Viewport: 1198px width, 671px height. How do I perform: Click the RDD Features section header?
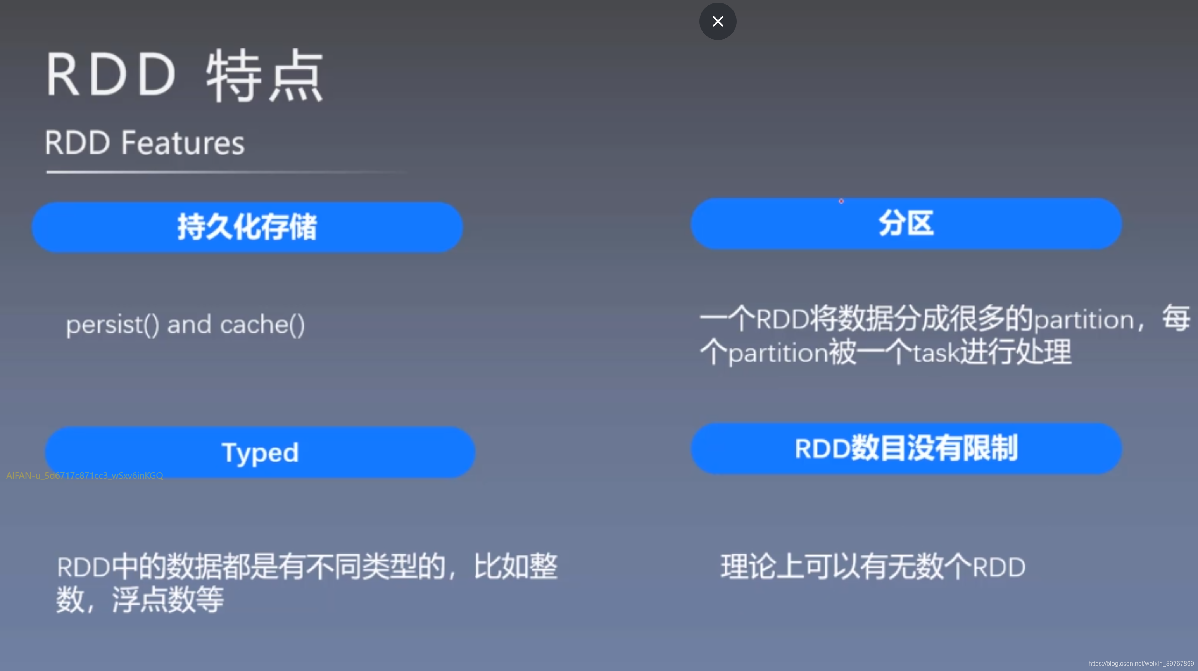coord(144,141)
